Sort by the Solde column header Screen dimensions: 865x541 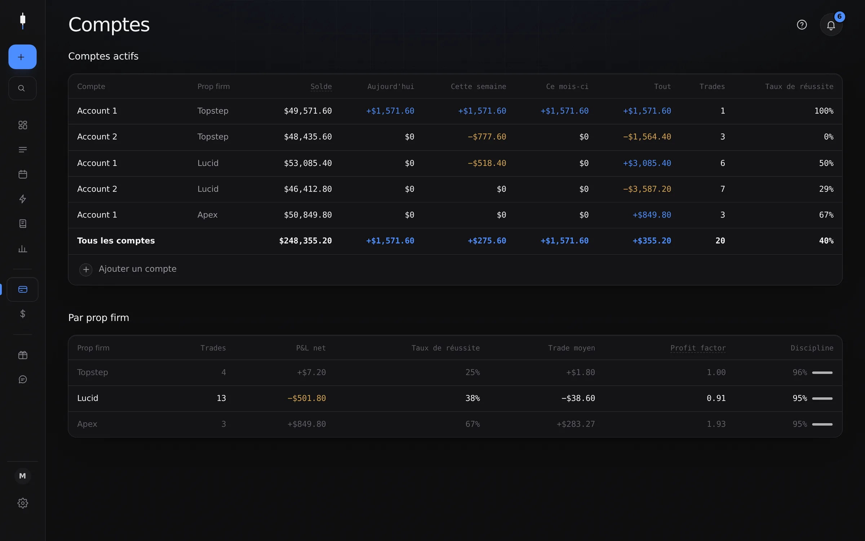[x=321, y=87]
